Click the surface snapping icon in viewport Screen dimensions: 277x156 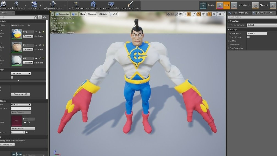pos(185,14)
